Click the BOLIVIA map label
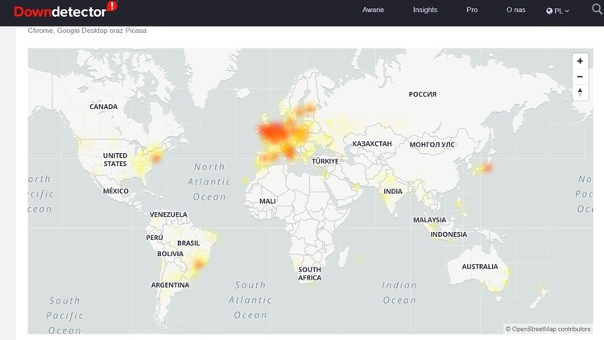 click(x=170, y=254)
